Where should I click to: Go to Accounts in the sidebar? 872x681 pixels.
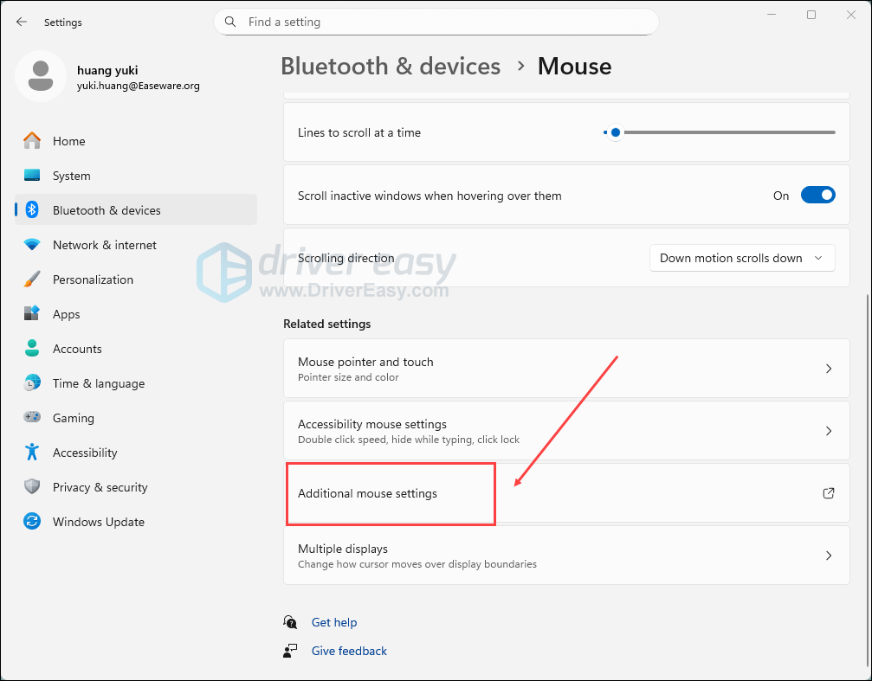[x=77, y=349]
